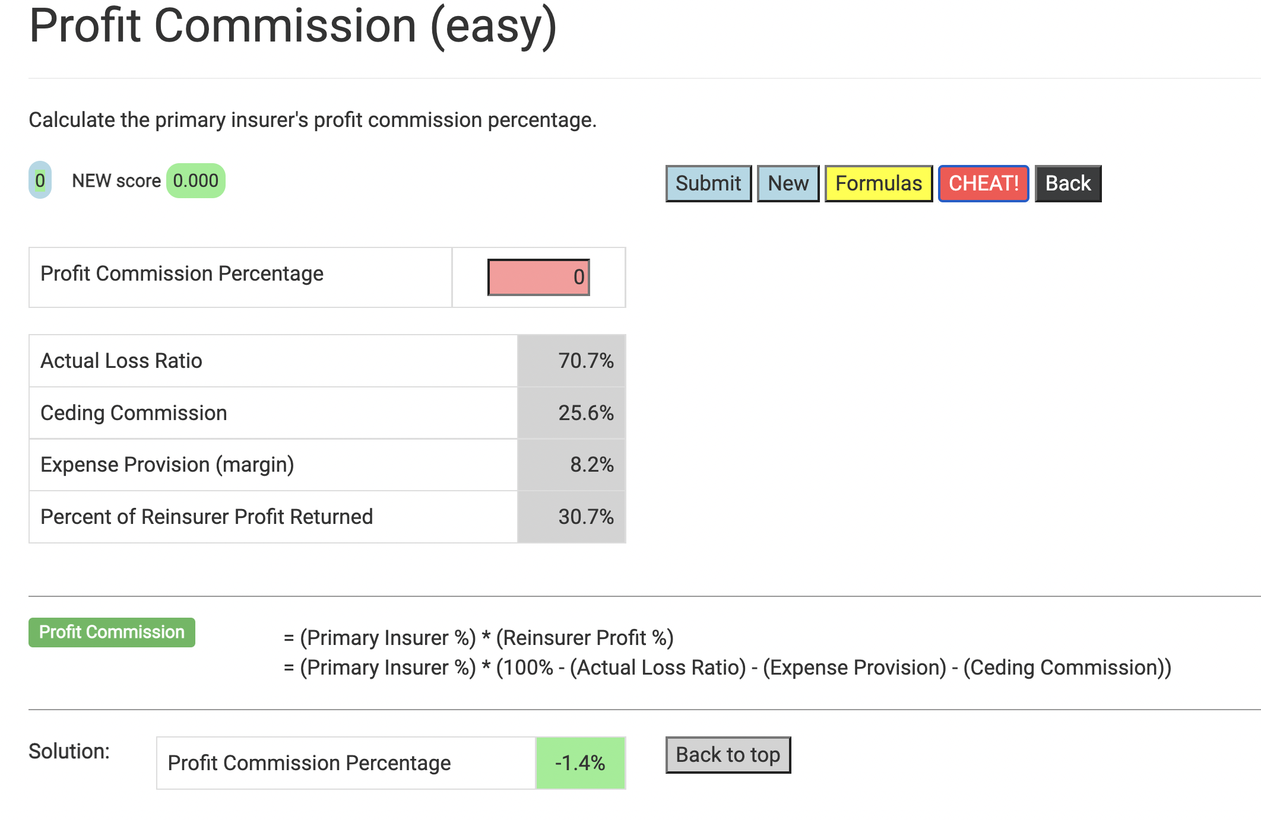
Task: Select the Actual Loss Ratio value 70.7%
Action: pyautogui.click(x=585, y=361)
